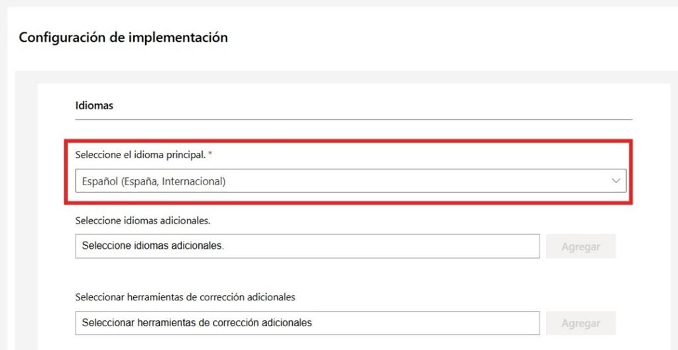This screenshot has width=678, height=350.
Task: Open the 'Español (España, Internacional)' combo box
Action: pos(350,181)
